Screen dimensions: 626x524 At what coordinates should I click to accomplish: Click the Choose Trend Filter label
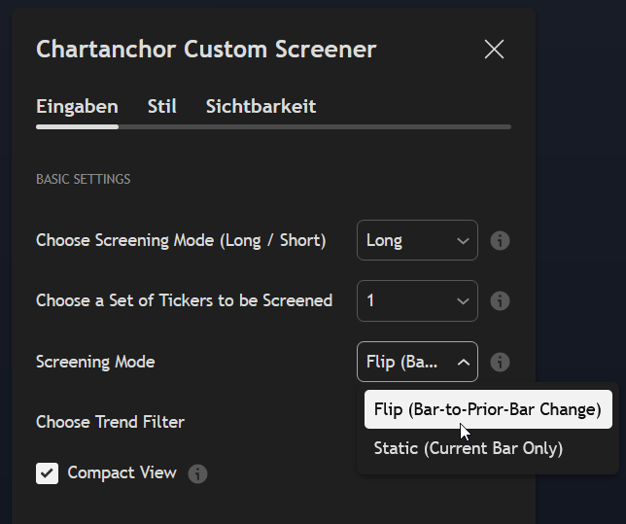click(110, 422)
